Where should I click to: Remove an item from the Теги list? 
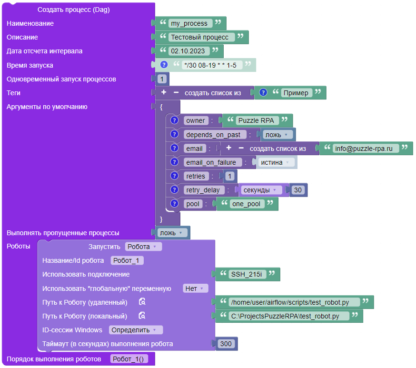(176, 92)
